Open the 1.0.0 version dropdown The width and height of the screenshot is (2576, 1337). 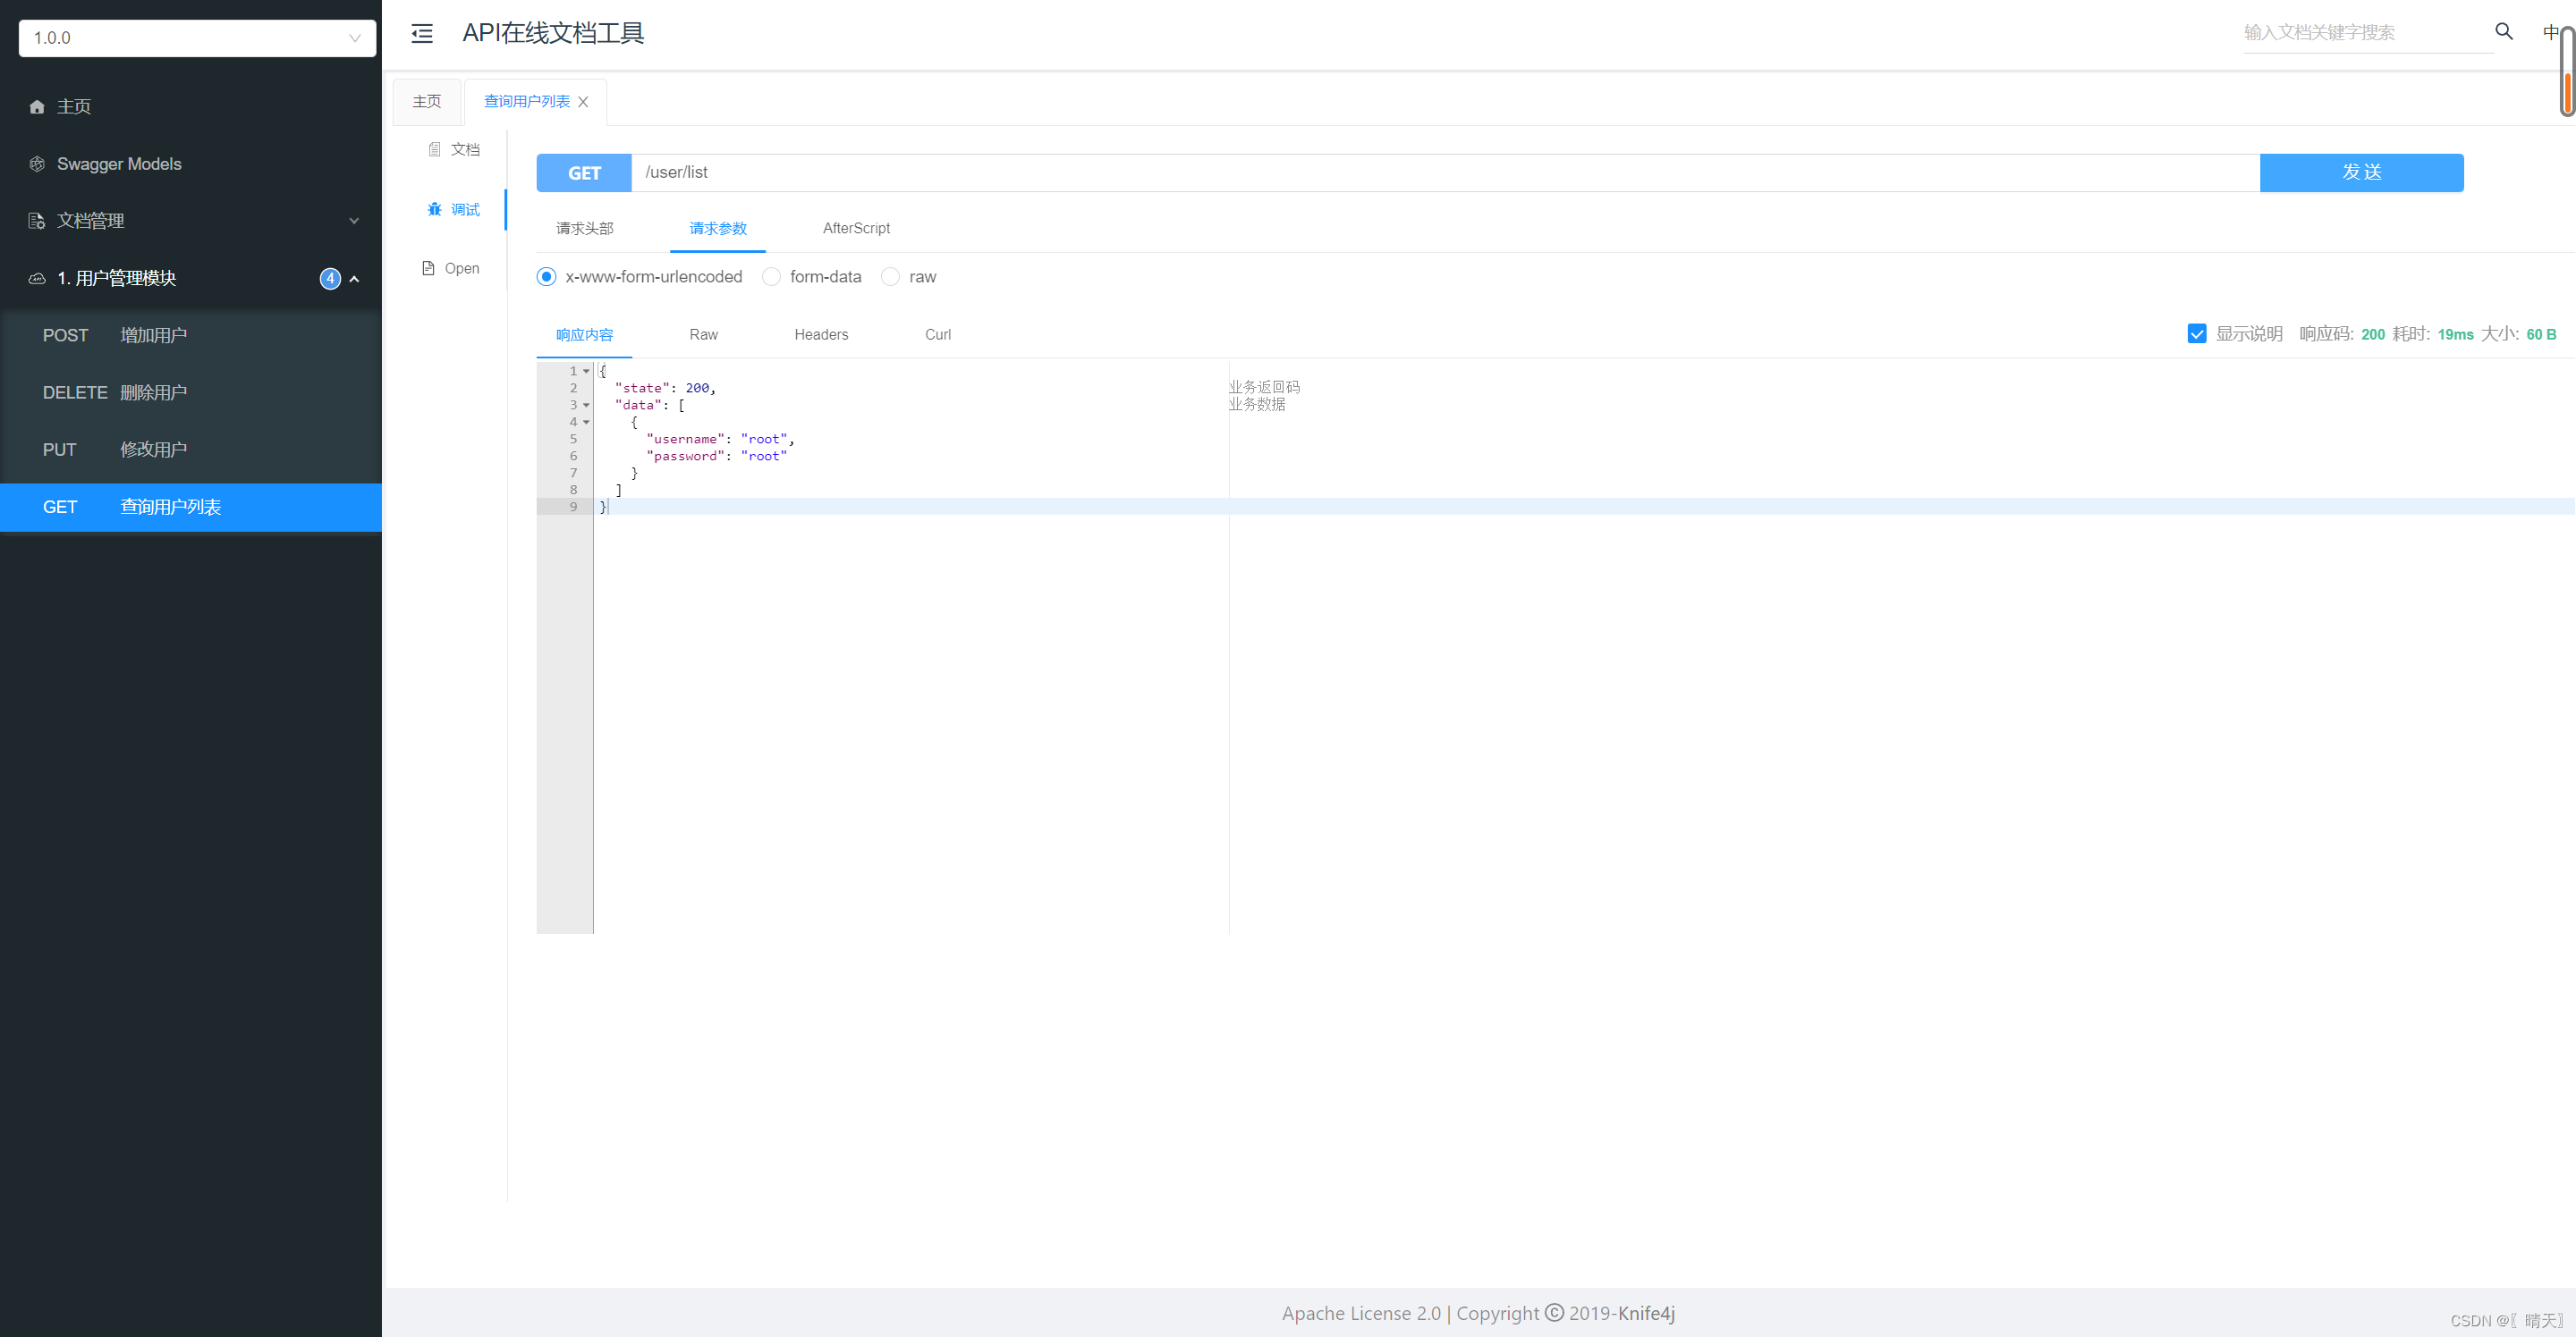[x=197, y=38]
